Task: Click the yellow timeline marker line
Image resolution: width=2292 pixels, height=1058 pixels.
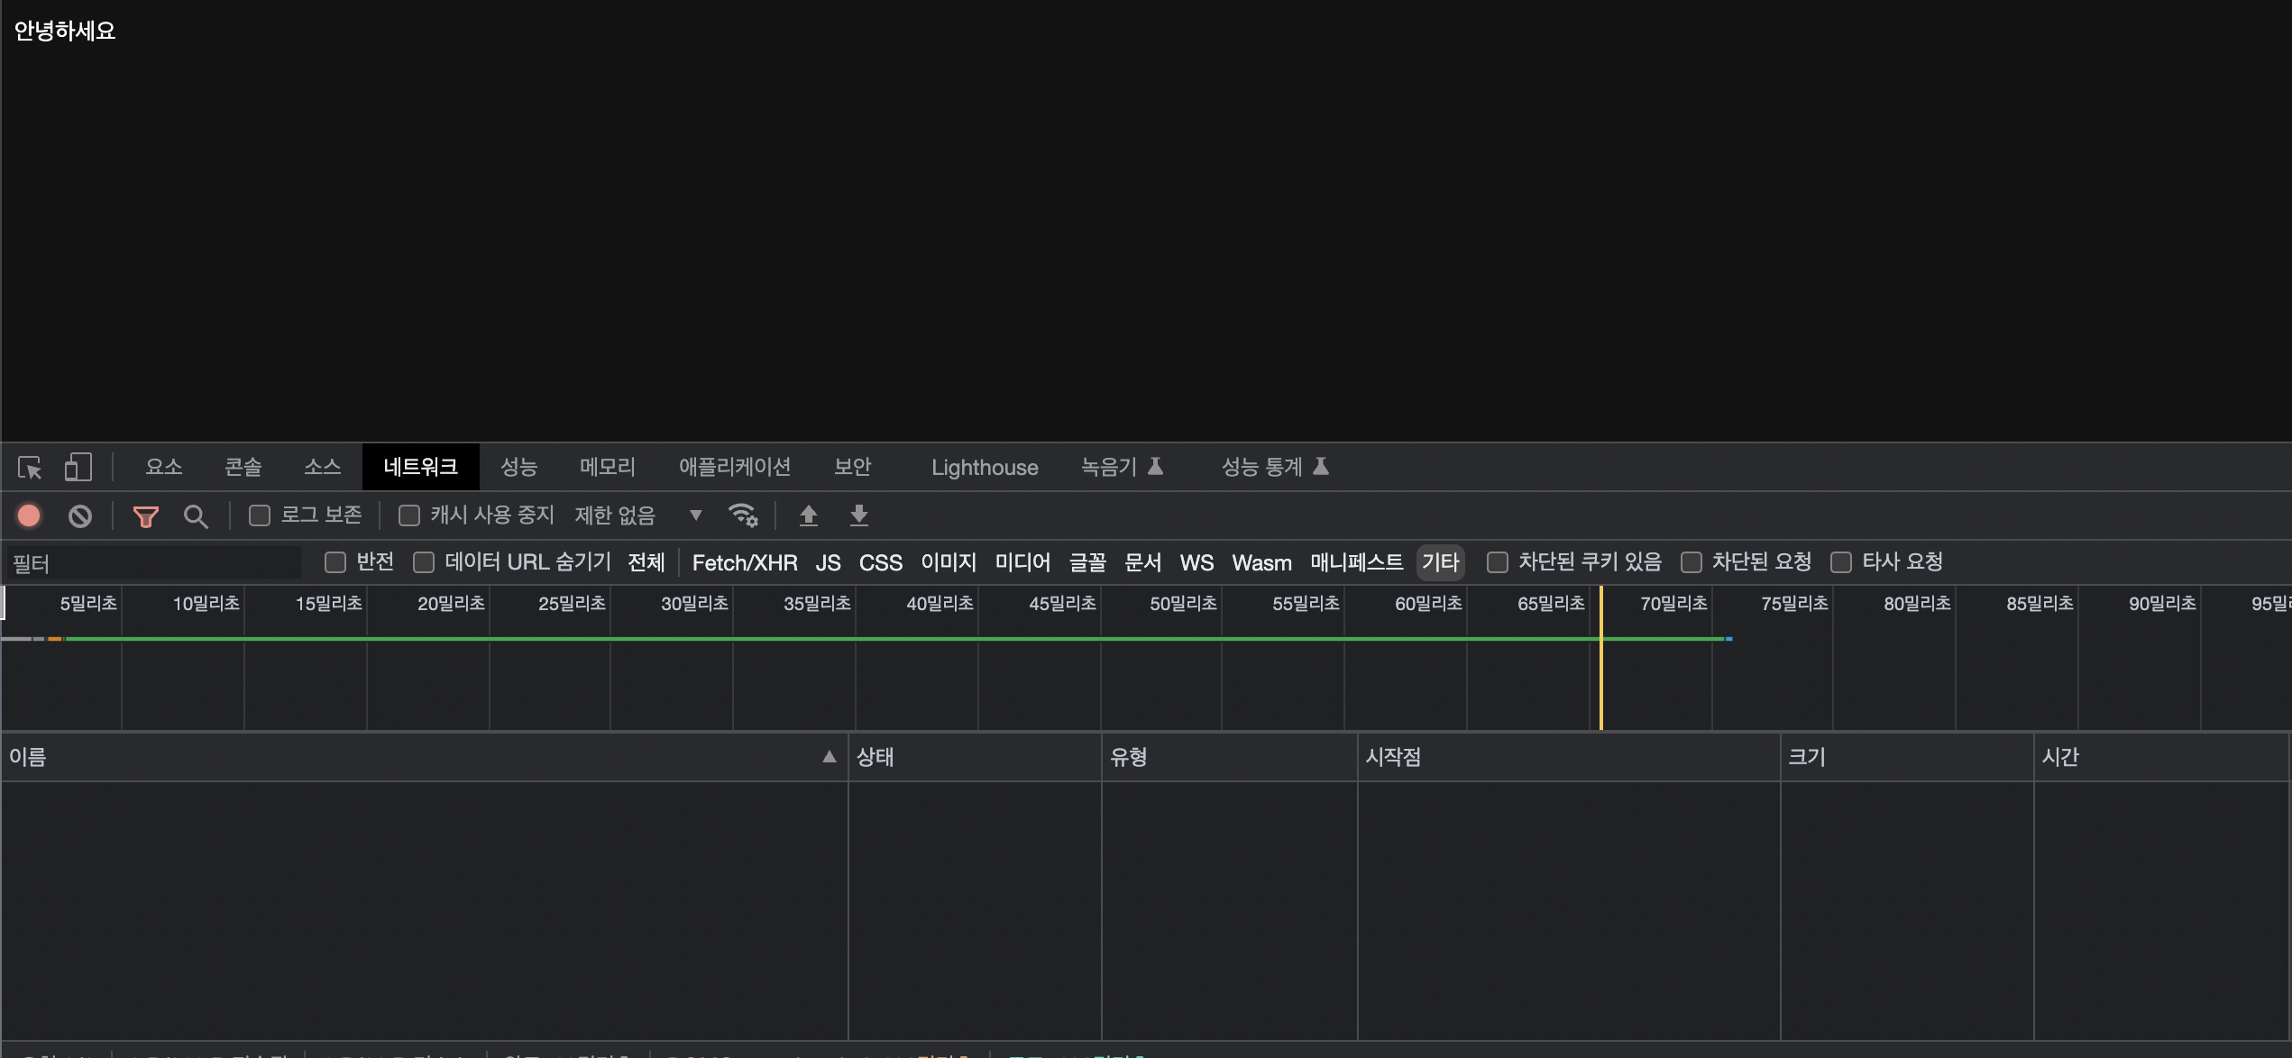Action: coord(1601,658)
